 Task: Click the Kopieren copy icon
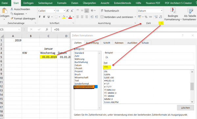click(12, 14)
